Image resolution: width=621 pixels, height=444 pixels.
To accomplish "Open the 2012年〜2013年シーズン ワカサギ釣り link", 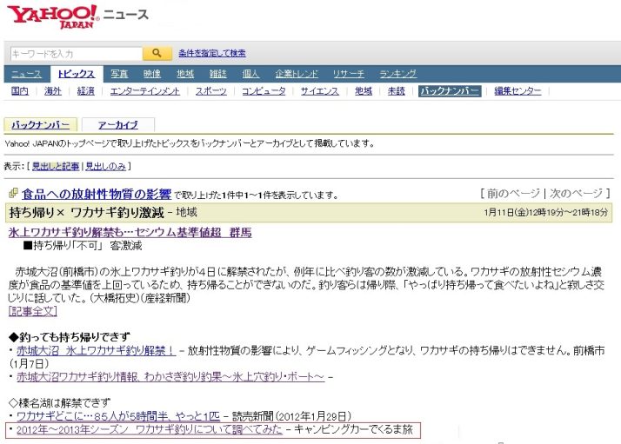I will (148, 430).
